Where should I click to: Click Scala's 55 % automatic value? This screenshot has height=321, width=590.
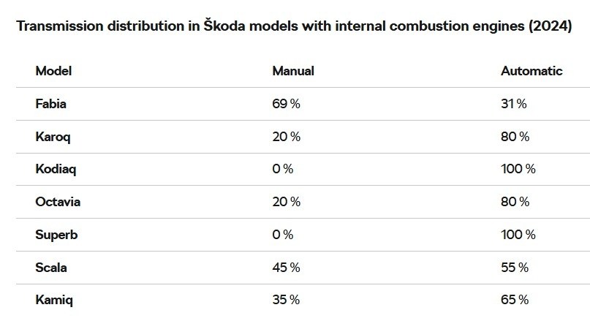(515, 268)
